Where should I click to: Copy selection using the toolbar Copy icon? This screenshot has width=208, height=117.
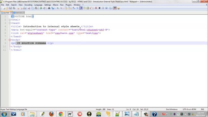tap(32, 8)
